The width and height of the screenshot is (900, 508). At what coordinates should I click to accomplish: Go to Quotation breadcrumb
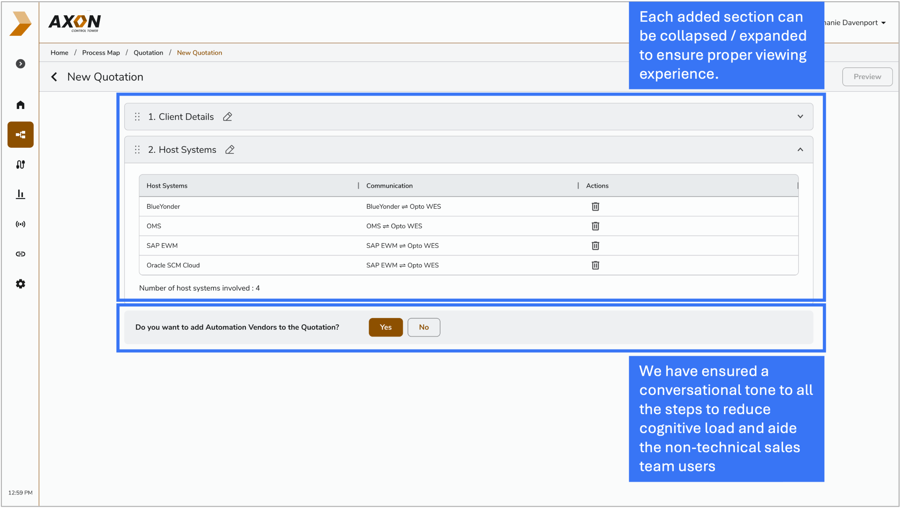pos(148,53)
